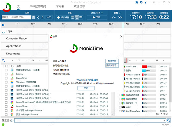Click the document icon in list header
Screen dimensions: 172x127
pos(12,66)
